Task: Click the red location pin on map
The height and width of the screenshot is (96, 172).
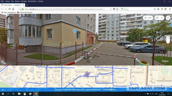Action: coord(87,73)
